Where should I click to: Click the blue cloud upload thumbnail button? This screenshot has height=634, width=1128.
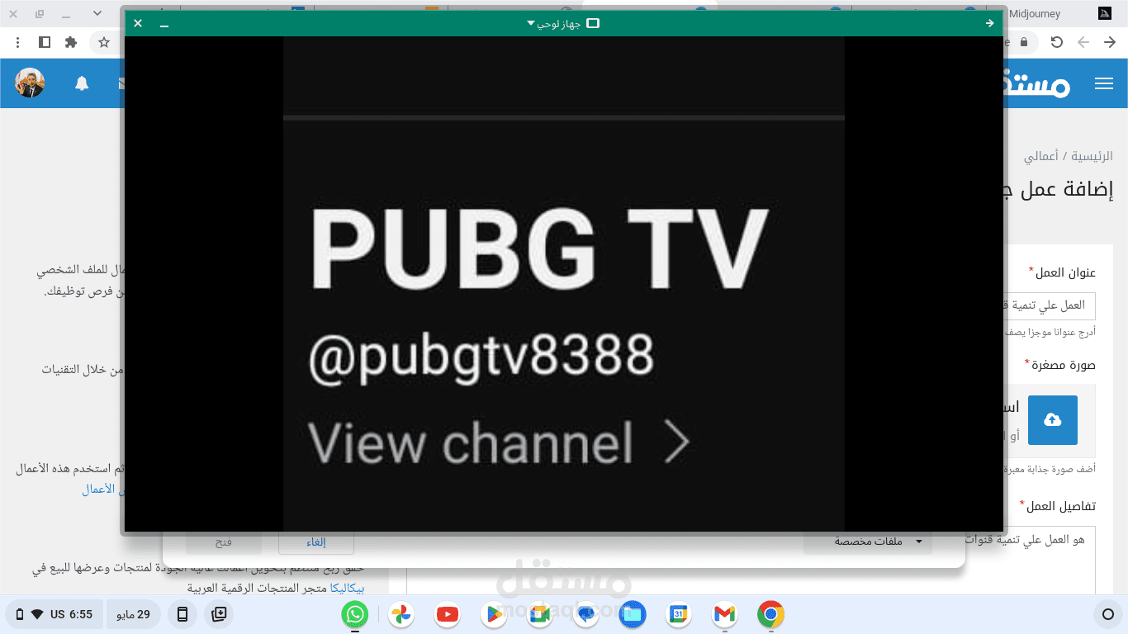click(1053, 420)
